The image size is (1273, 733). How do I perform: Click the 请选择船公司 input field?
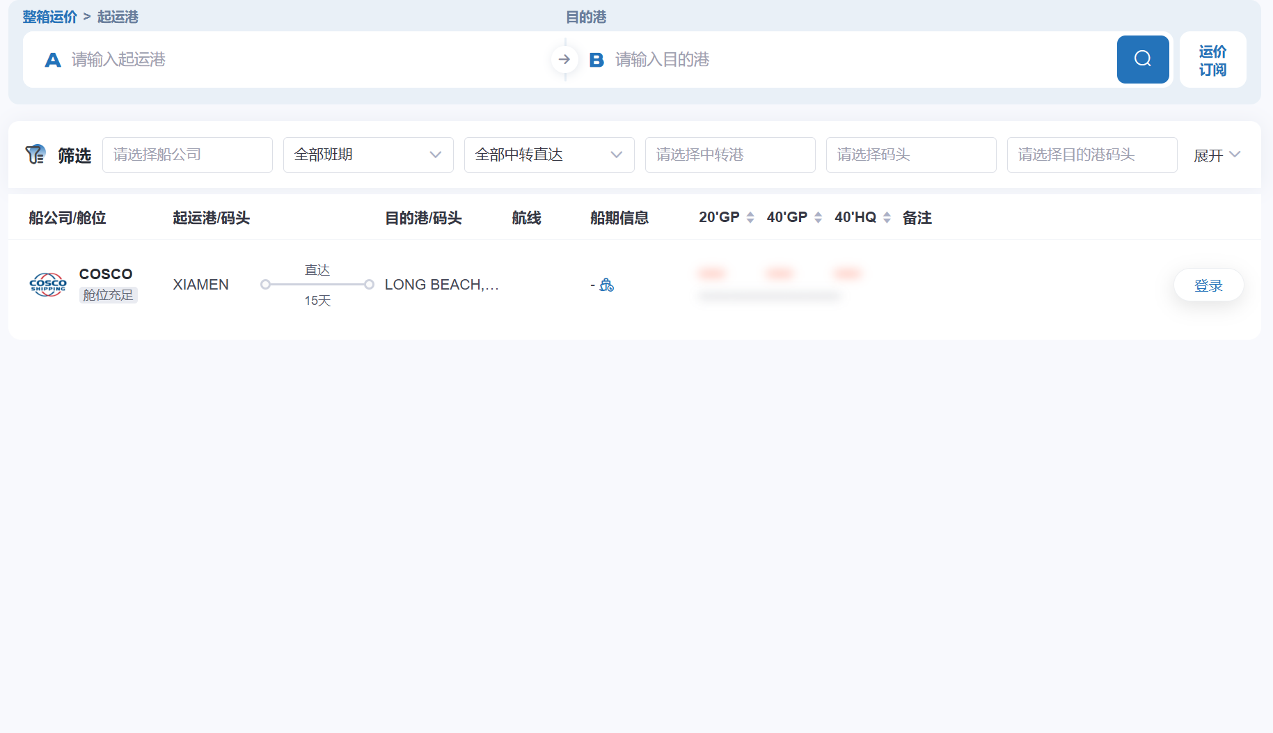pyautogui.click(x=187, y=155)
